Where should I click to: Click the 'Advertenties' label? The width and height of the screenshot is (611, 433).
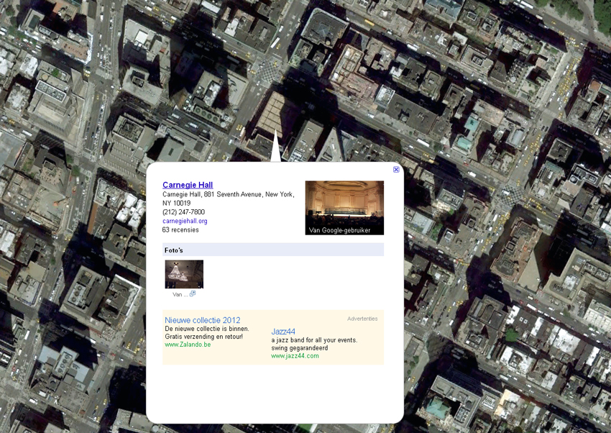(x=362, y=319)
